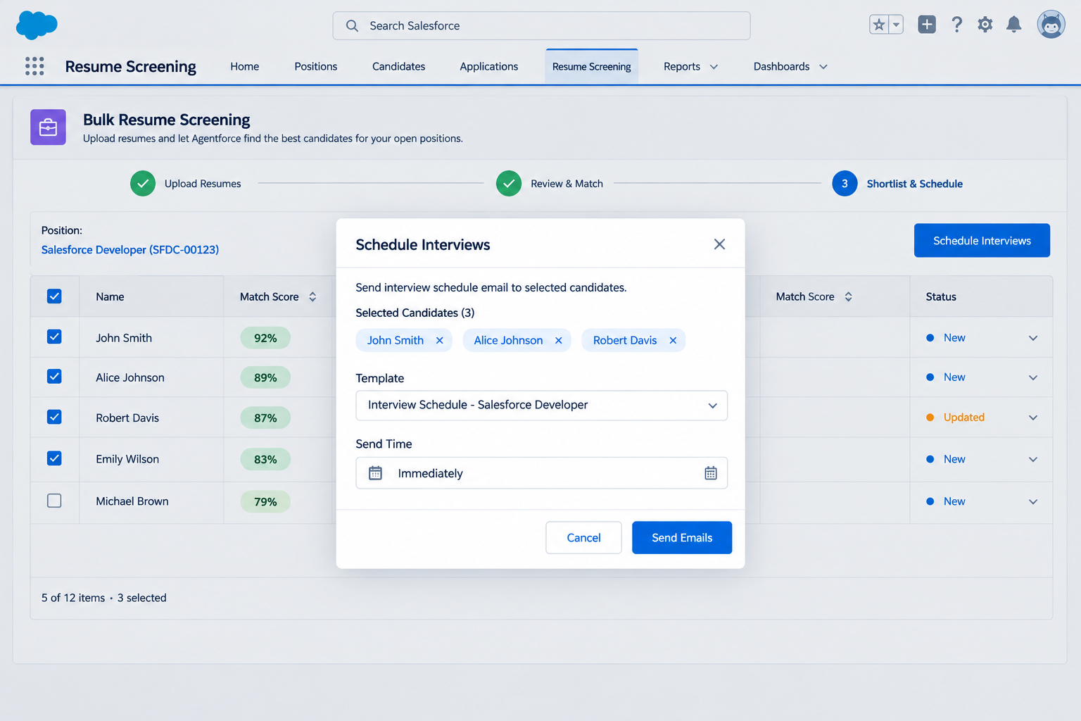Click the Send Time Immediately field
This screenshot has height=721, width=1081.
coord(541,473)
